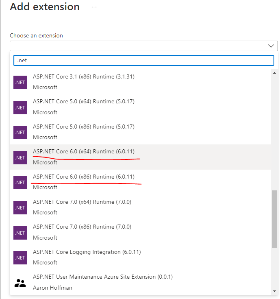Click .NET icon of ASP.NET Core 6.0 (x64) Runtime
Screen dimensions: 280x299
tap(20, 158)
